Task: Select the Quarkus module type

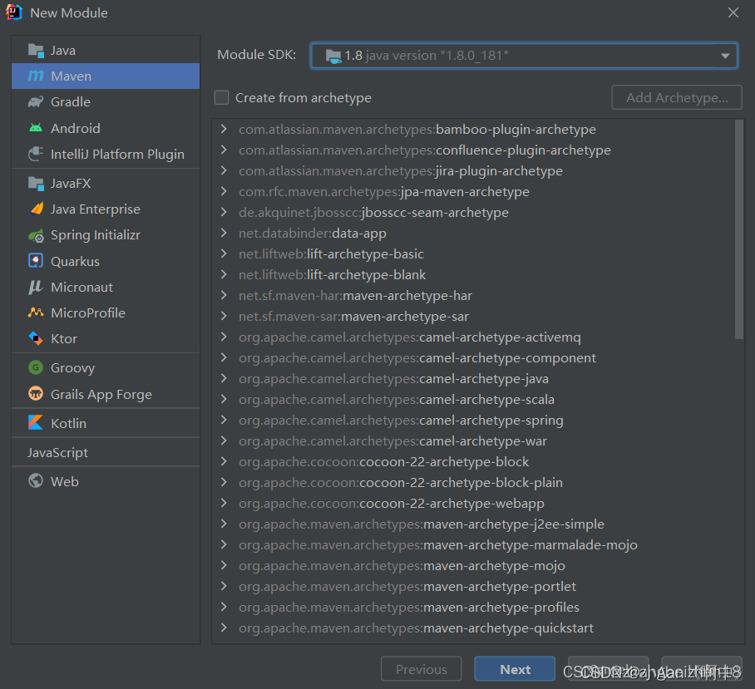Action: (x=76, y=260)
